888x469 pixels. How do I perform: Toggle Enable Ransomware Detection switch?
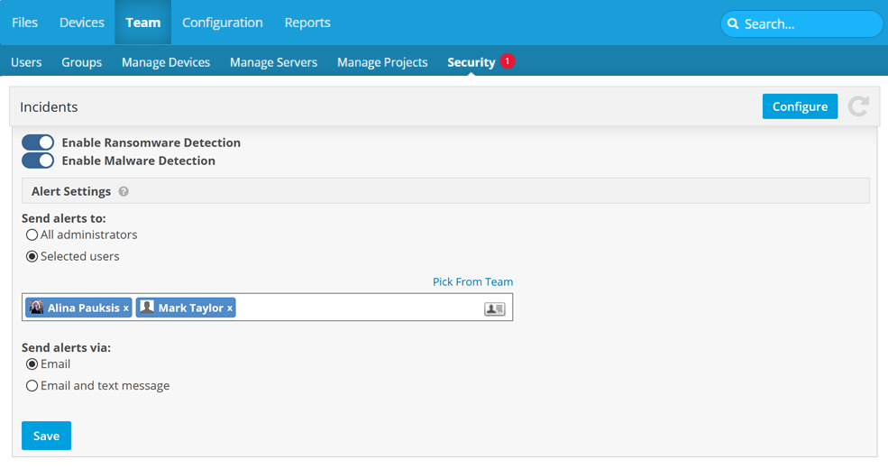click(x=38, y=143)
